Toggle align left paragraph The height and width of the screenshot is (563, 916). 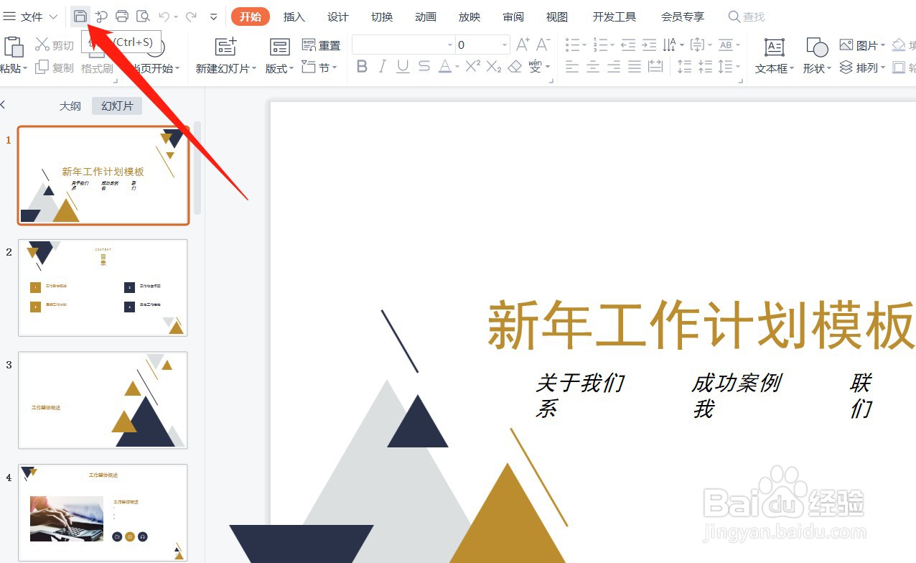pyautogui.click(x=572, y=67)
